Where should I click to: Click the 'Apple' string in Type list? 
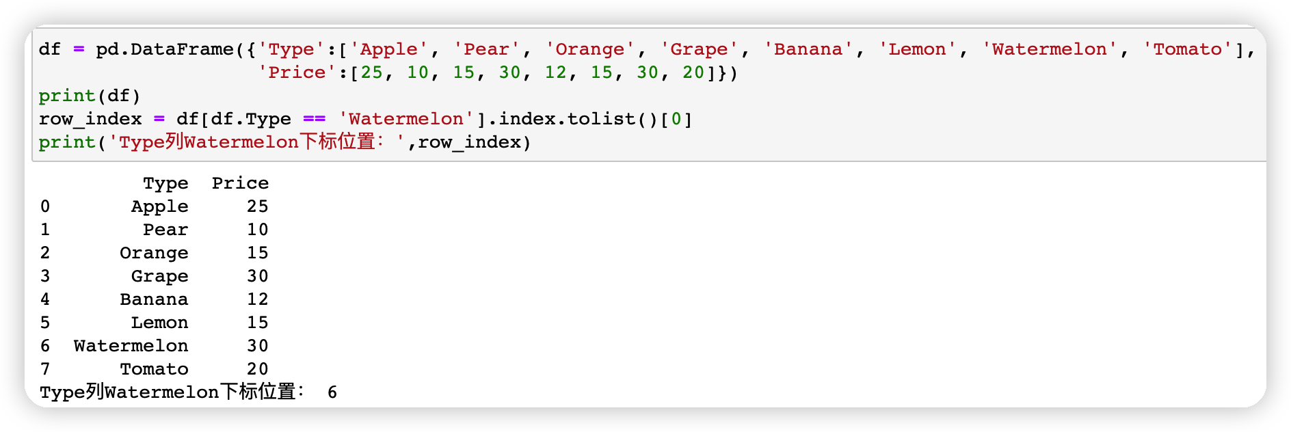pyautogui.click(x=389, y=49)
